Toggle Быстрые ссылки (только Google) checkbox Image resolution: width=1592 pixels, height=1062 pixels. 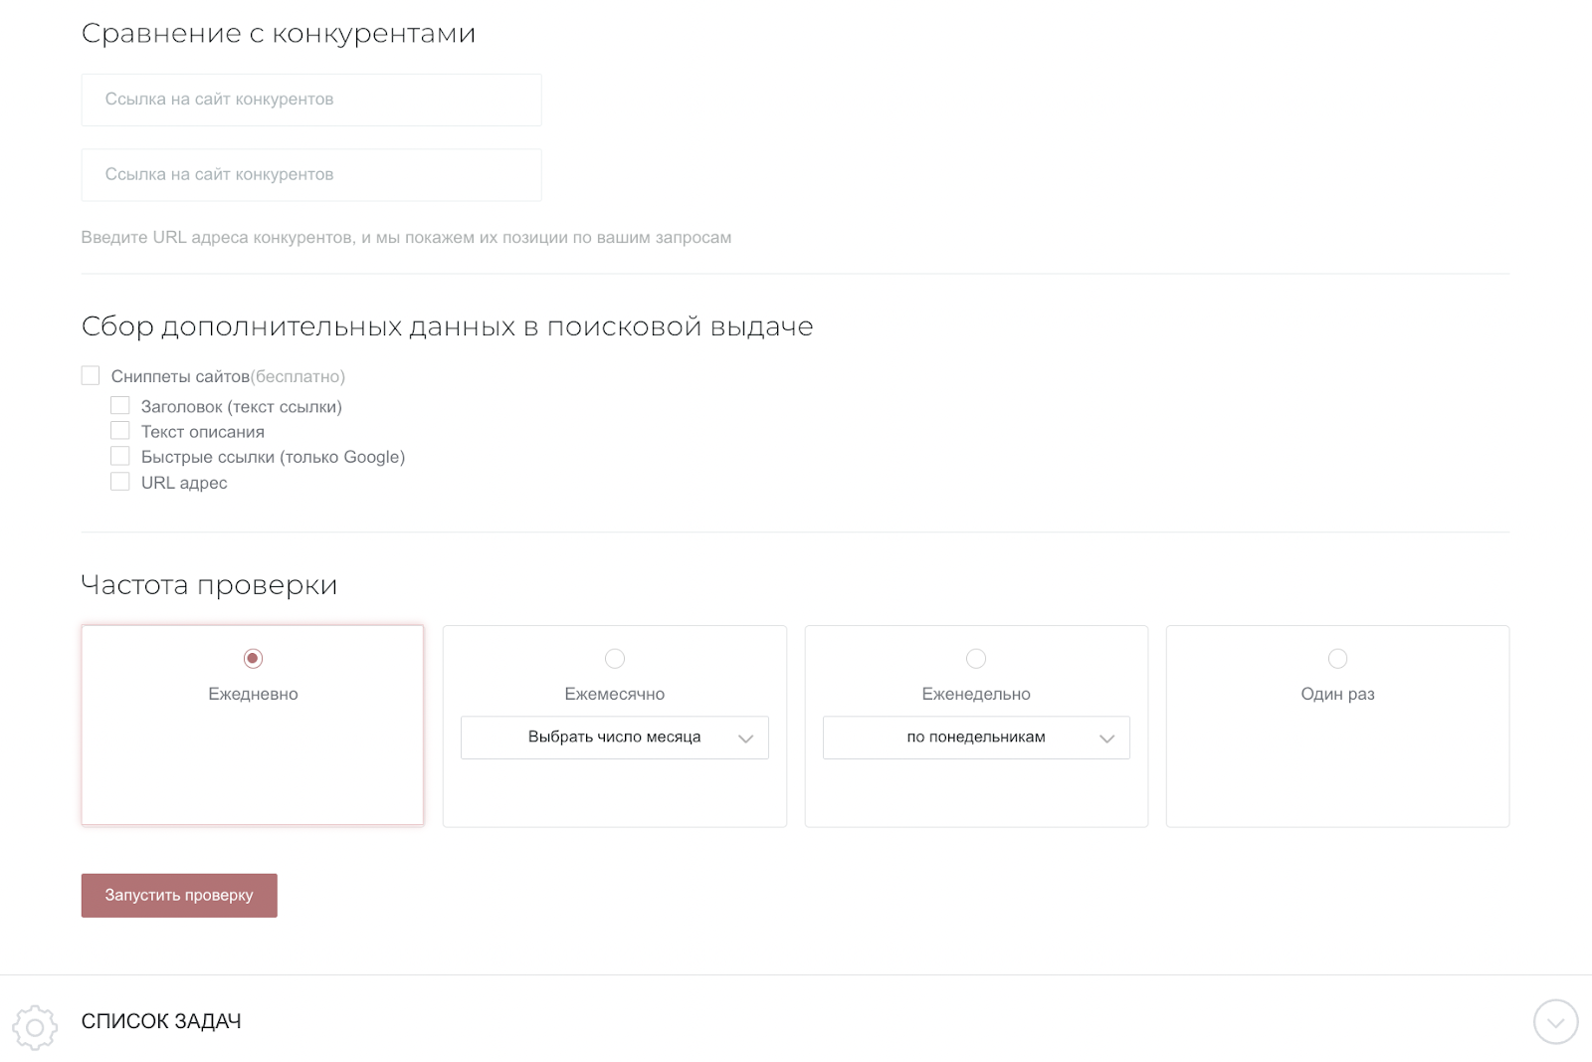[x=120, y=456]
